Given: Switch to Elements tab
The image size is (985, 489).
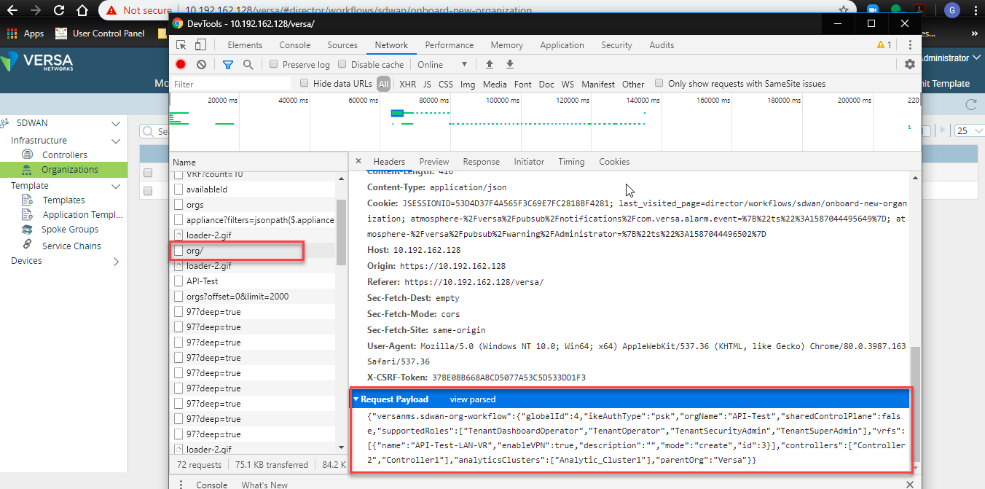Looking at the screenshot, I should tap(245, 45).
